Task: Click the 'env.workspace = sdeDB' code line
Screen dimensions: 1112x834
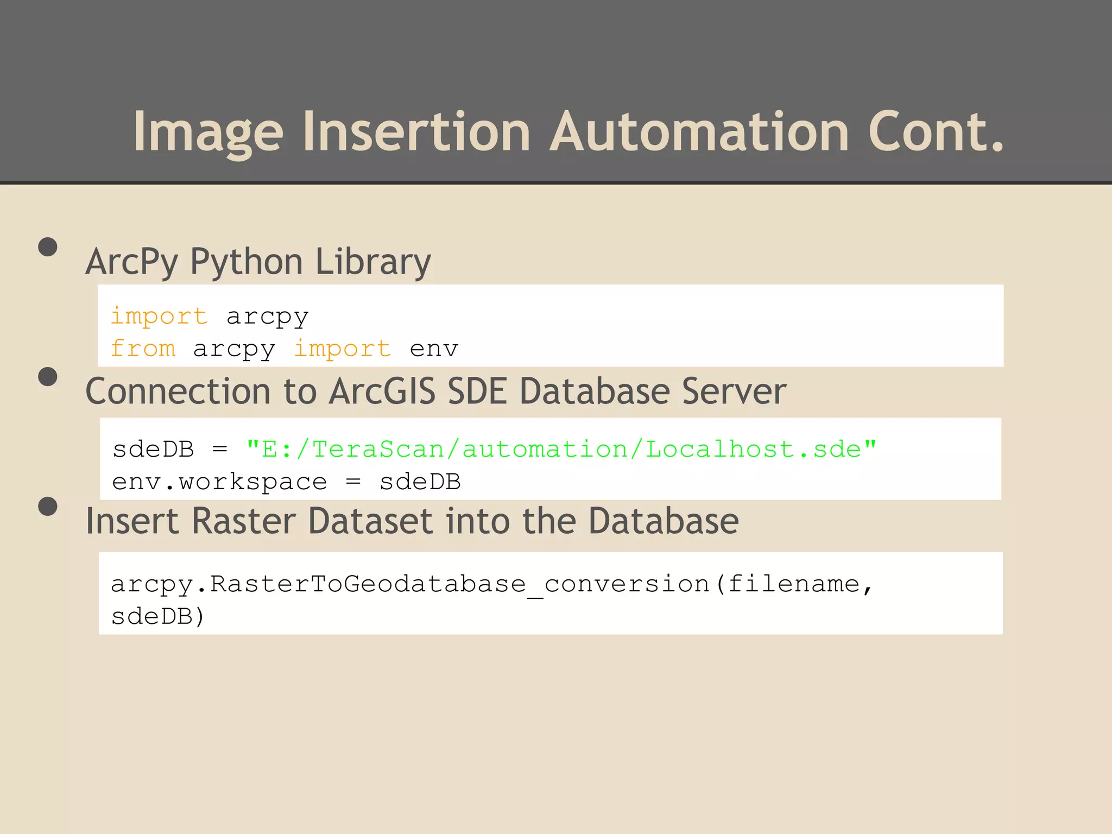Action: click(287, 482)
